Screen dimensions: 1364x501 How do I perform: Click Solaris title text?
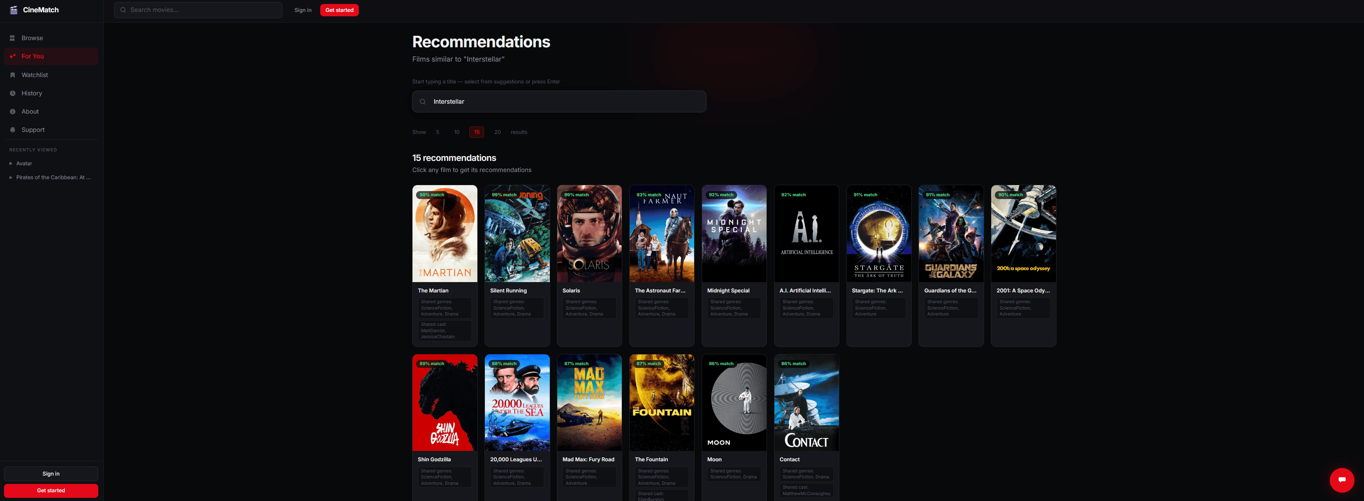coord(571,290)
